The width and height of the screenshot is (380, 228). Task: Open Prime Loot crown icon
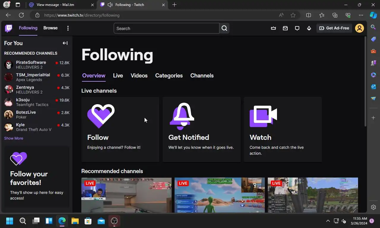click(273, 28)
